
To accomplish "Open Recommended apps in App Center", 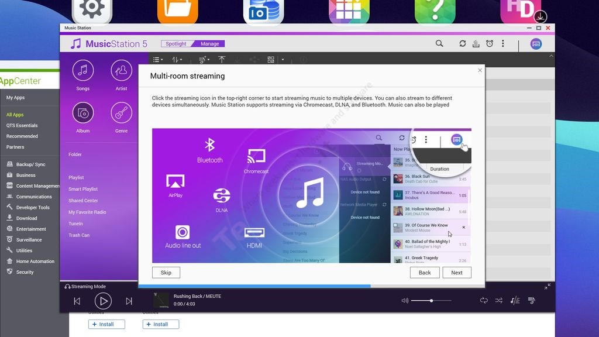I will point(22,136).
